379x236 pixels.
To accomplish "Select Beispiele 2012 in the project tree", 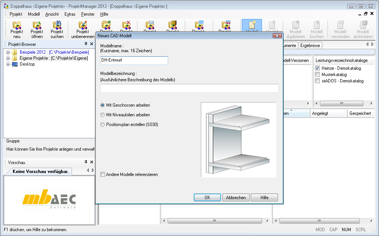I will point(54,52).
